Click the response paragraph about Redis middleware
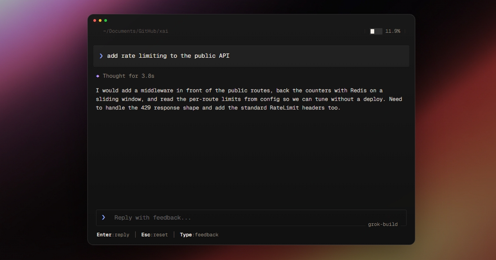This screenshot has height=260, width=496. coord(249,99)
